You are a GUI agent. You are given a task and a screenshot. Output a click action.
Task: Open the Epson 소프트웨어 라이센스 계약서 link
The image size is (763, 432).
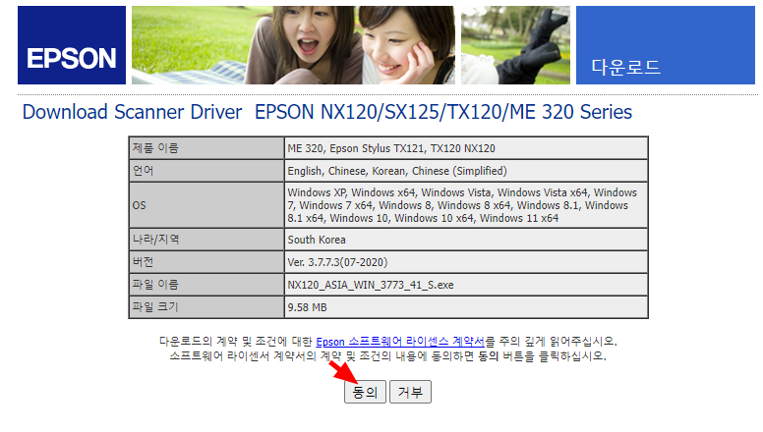[x=400, y=342]
